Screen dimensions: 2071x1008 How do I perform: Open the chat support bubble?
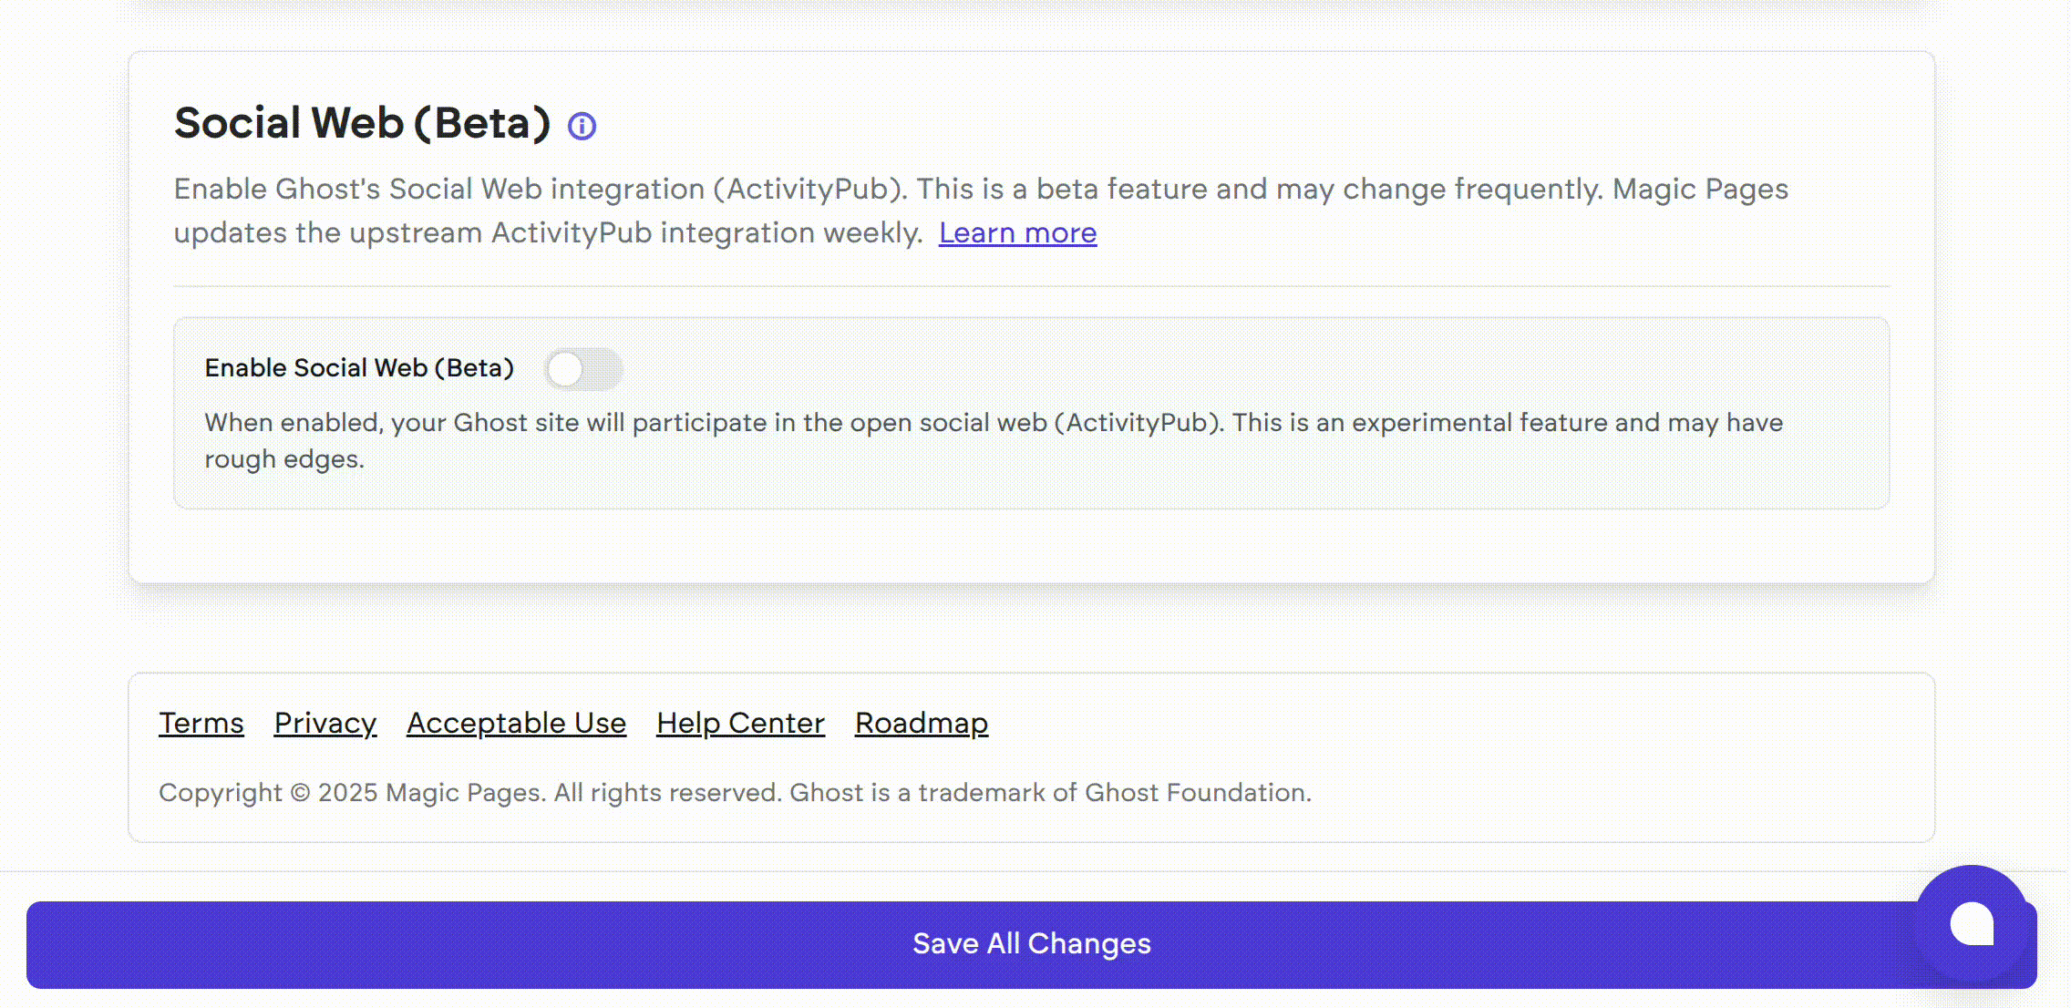point(1972,923)
